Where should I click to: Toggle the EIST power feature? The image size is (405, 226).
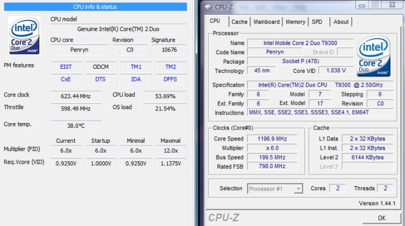coord(66,67)
